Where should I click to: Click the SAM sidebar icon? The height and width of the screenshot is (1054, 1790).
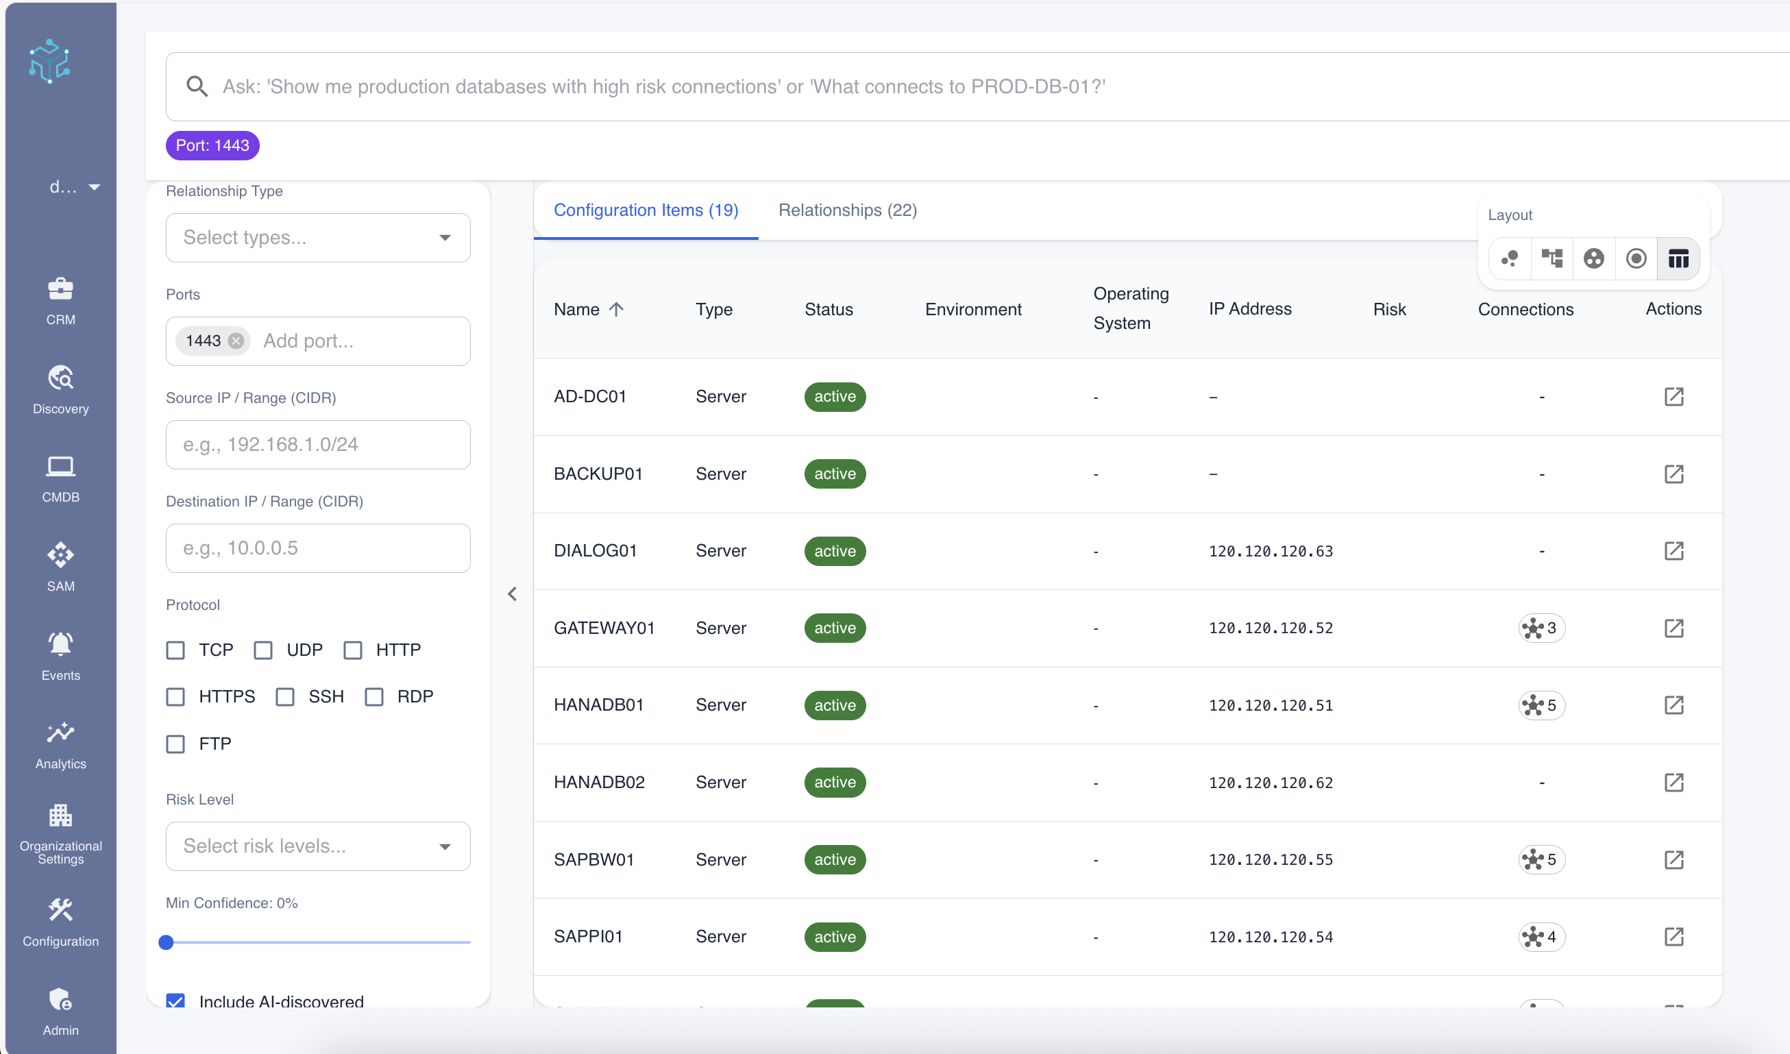[60, 555]
